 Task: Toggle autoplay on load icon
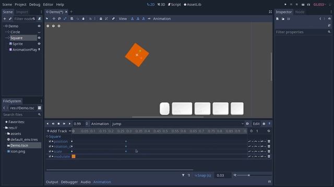pos(247,124)
